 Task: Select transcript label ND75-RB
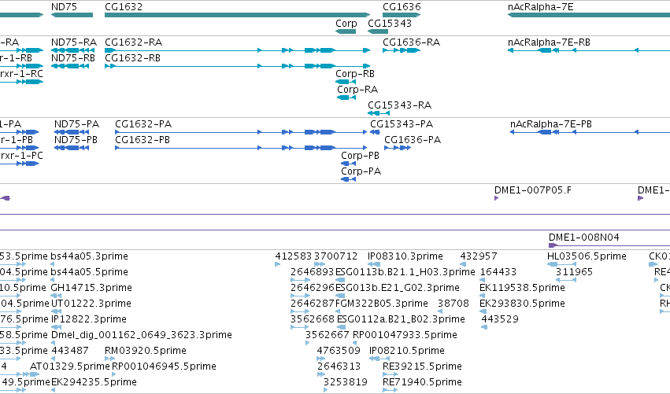coord(73,57)
